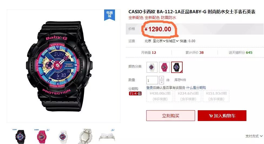
Task: Select the pink watch thumbnail below main image
Action: coord(41,136)
